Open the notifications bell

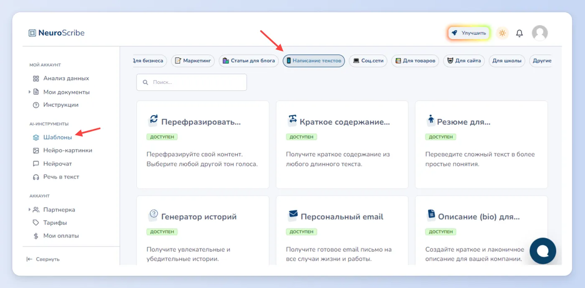pyautogui.click(x=519, y=33)
